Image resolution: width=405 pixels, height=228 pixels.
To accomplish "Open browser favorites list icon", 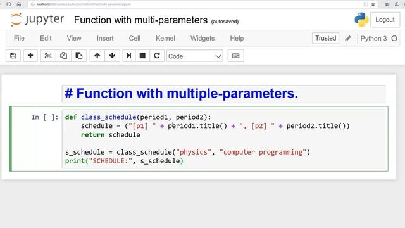I will tap(387, 4).
